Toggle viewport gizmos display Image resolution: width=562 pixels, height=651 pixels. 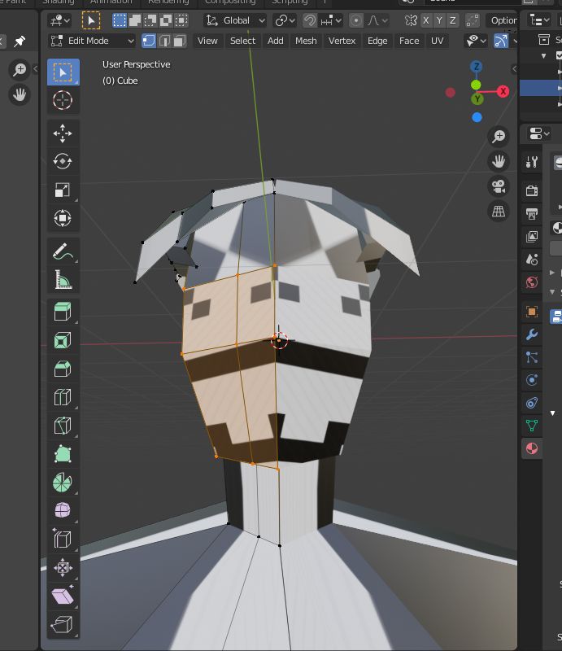pos(501,41)
